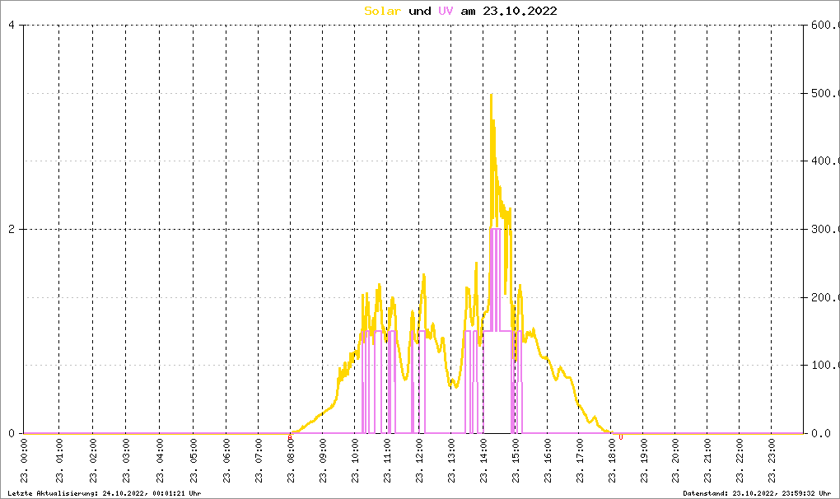Click the x-axis label "23. 07:00"
The height and width of the screenshot is (499, 840).
259,461
